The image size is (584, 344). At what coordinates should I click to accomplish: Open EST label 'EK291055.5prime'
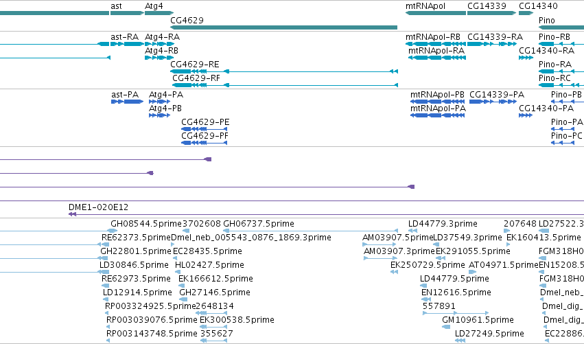click(x=473, y=251)
